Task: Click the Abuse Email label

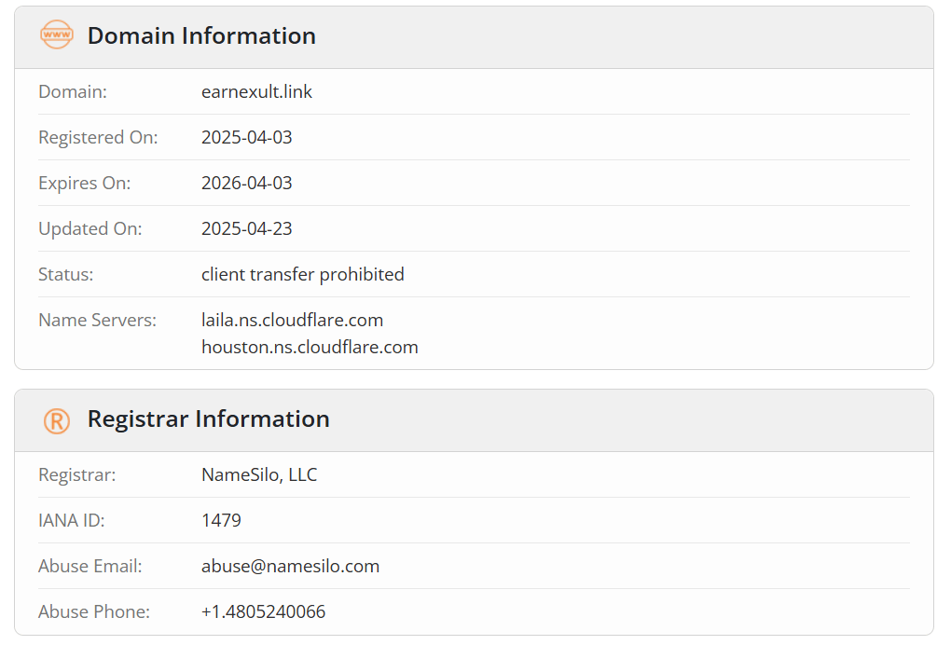Action: click(90, 566)
